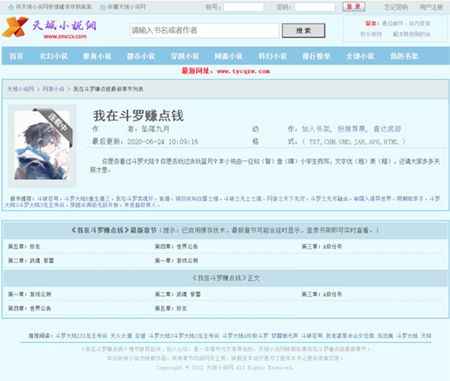Focus the password input field
Screen dimensions: 450x381
[x=315, y=7]
